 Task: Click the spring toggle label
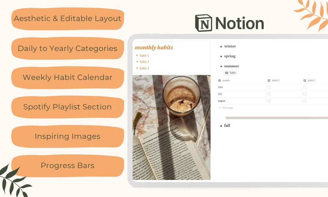tap(230, 56)
